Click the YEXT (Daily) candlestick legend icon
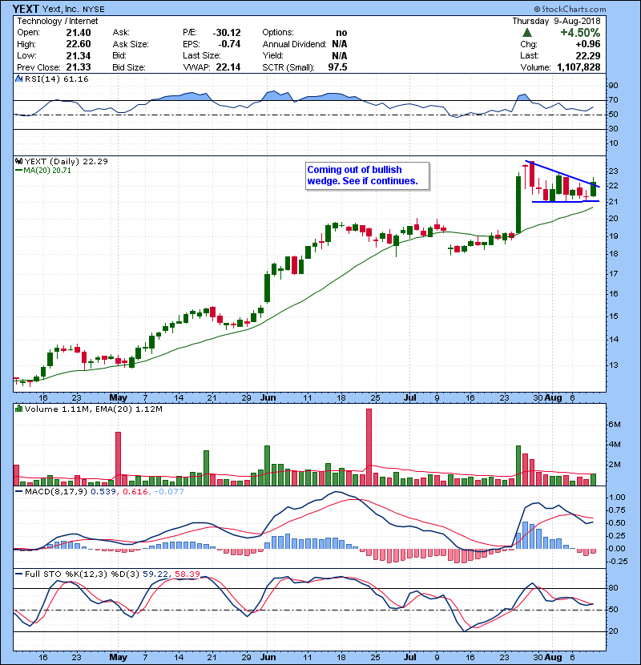The width and height of the screenshot is (641, 665). pyautogui.click(x=18, y=161)
